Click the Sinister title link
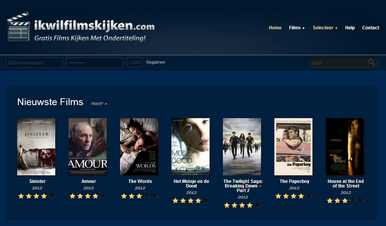The width and height of the screenshot is (386, 226). 37,181
